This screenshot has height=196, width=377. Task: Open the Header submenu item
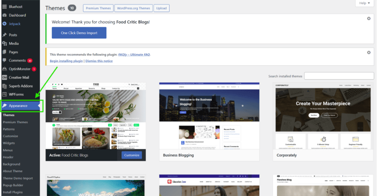click(x=8, y=157)
